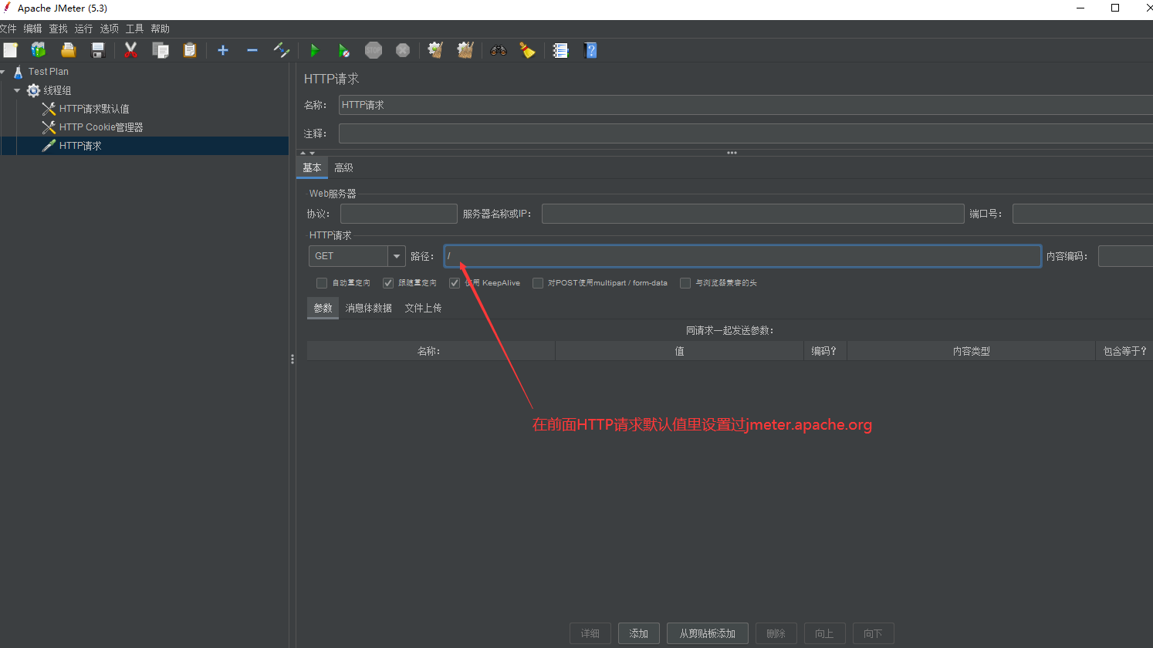1153x648 pixels.
Task: Click the 端口号 input field
Action: tap(1083, 214)
